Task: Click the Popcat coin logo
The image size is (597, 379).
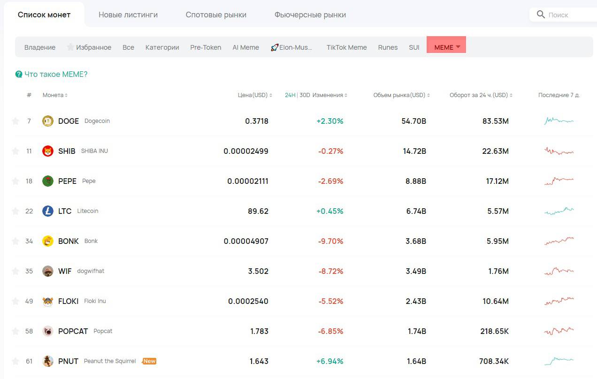Action: point(48,331)
